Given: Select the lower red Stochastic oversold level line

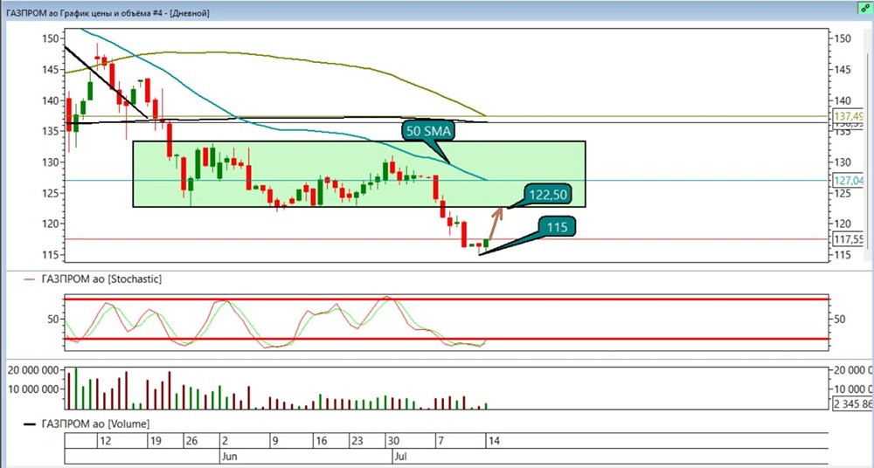Looking at the screenshot, I should click(x=446, y=338).
